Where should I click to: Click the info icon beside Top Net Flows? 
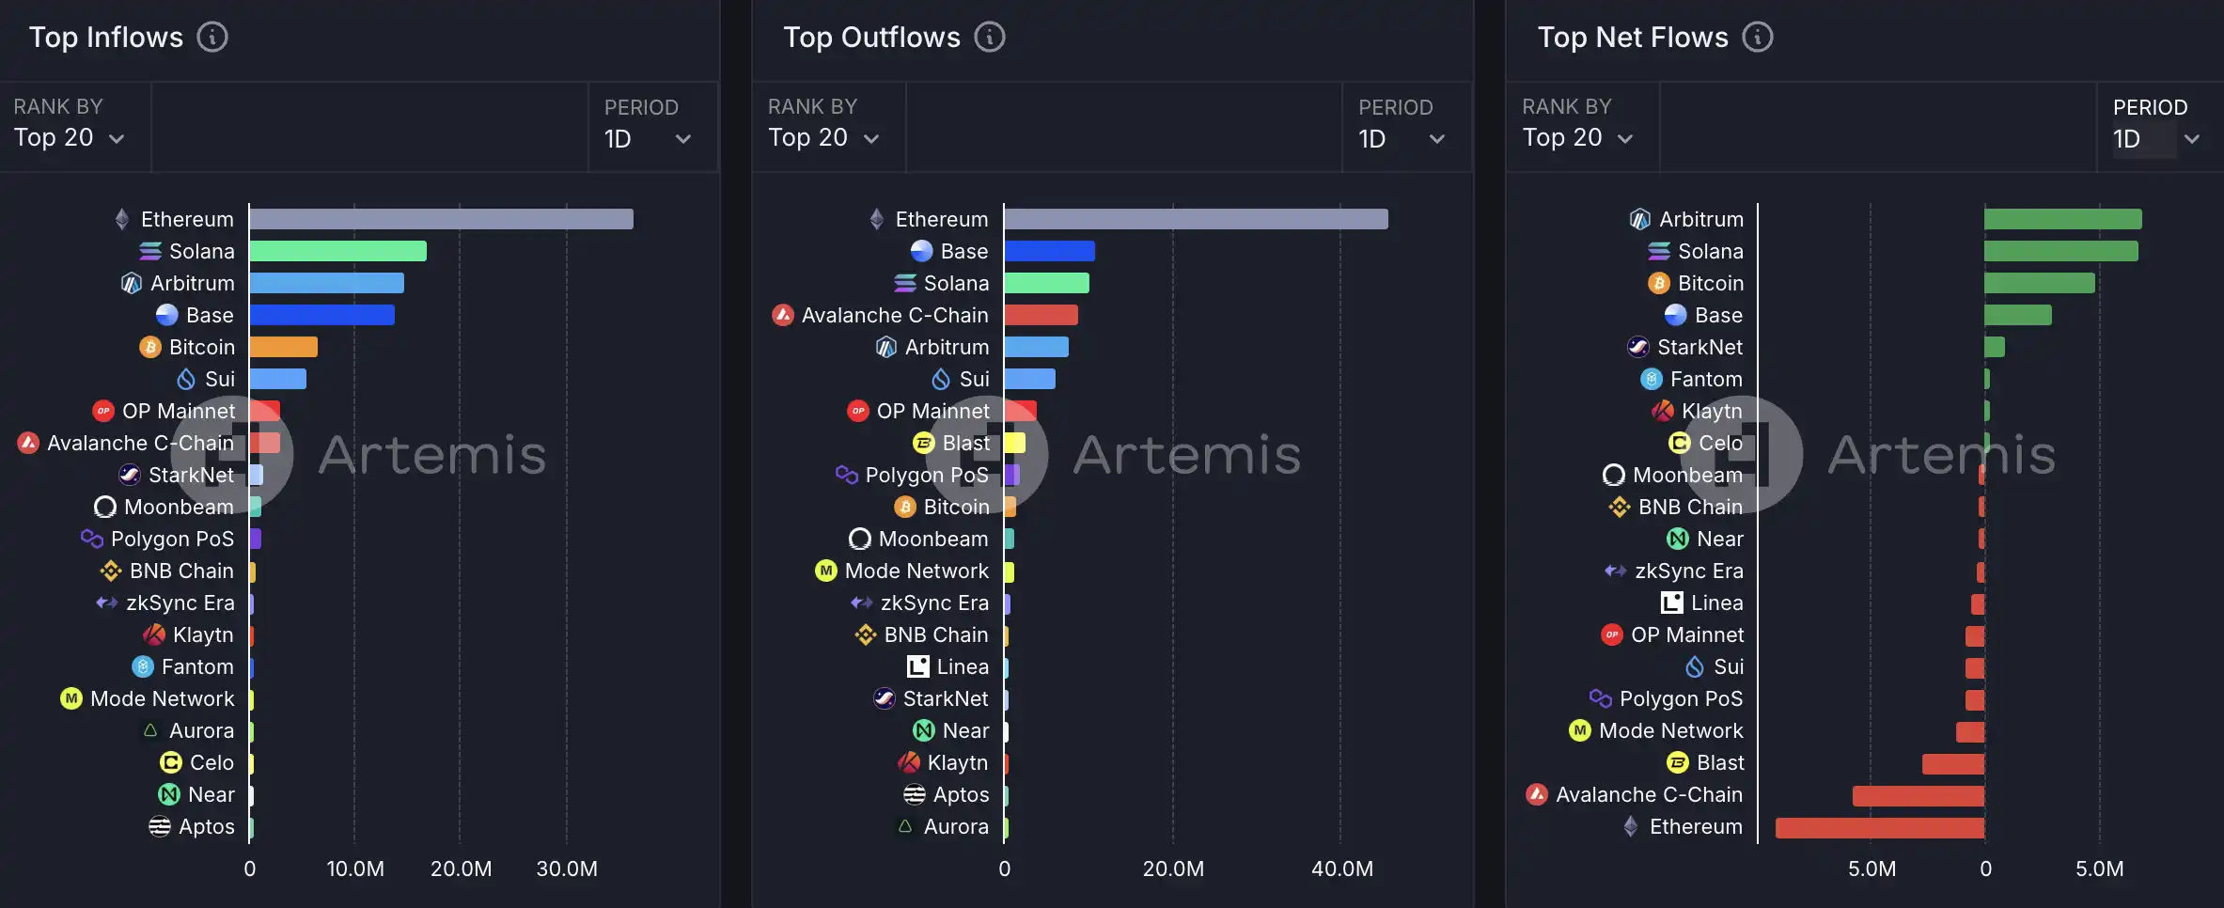(x=1757, y=38)
